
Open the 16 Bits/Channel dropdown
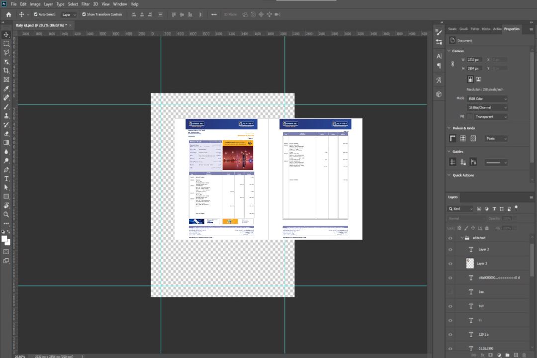487,107
